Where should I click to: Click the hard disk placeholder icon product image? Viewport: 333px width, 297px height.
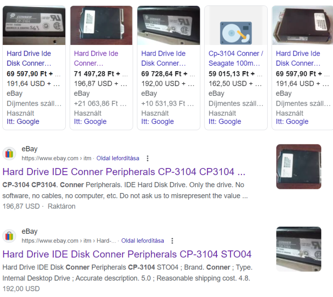click(236, 33)
